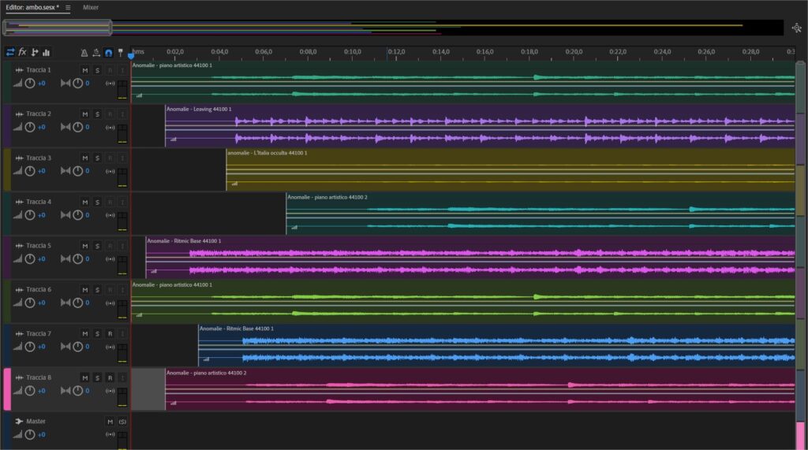Click the blue playhead marker
This screenshot has height=450, width=808.
pos(131,55)
